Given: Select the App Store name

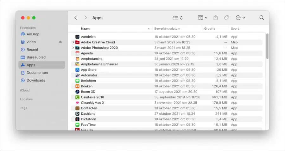Looking at the screenshot, I should tap(89, 70).
